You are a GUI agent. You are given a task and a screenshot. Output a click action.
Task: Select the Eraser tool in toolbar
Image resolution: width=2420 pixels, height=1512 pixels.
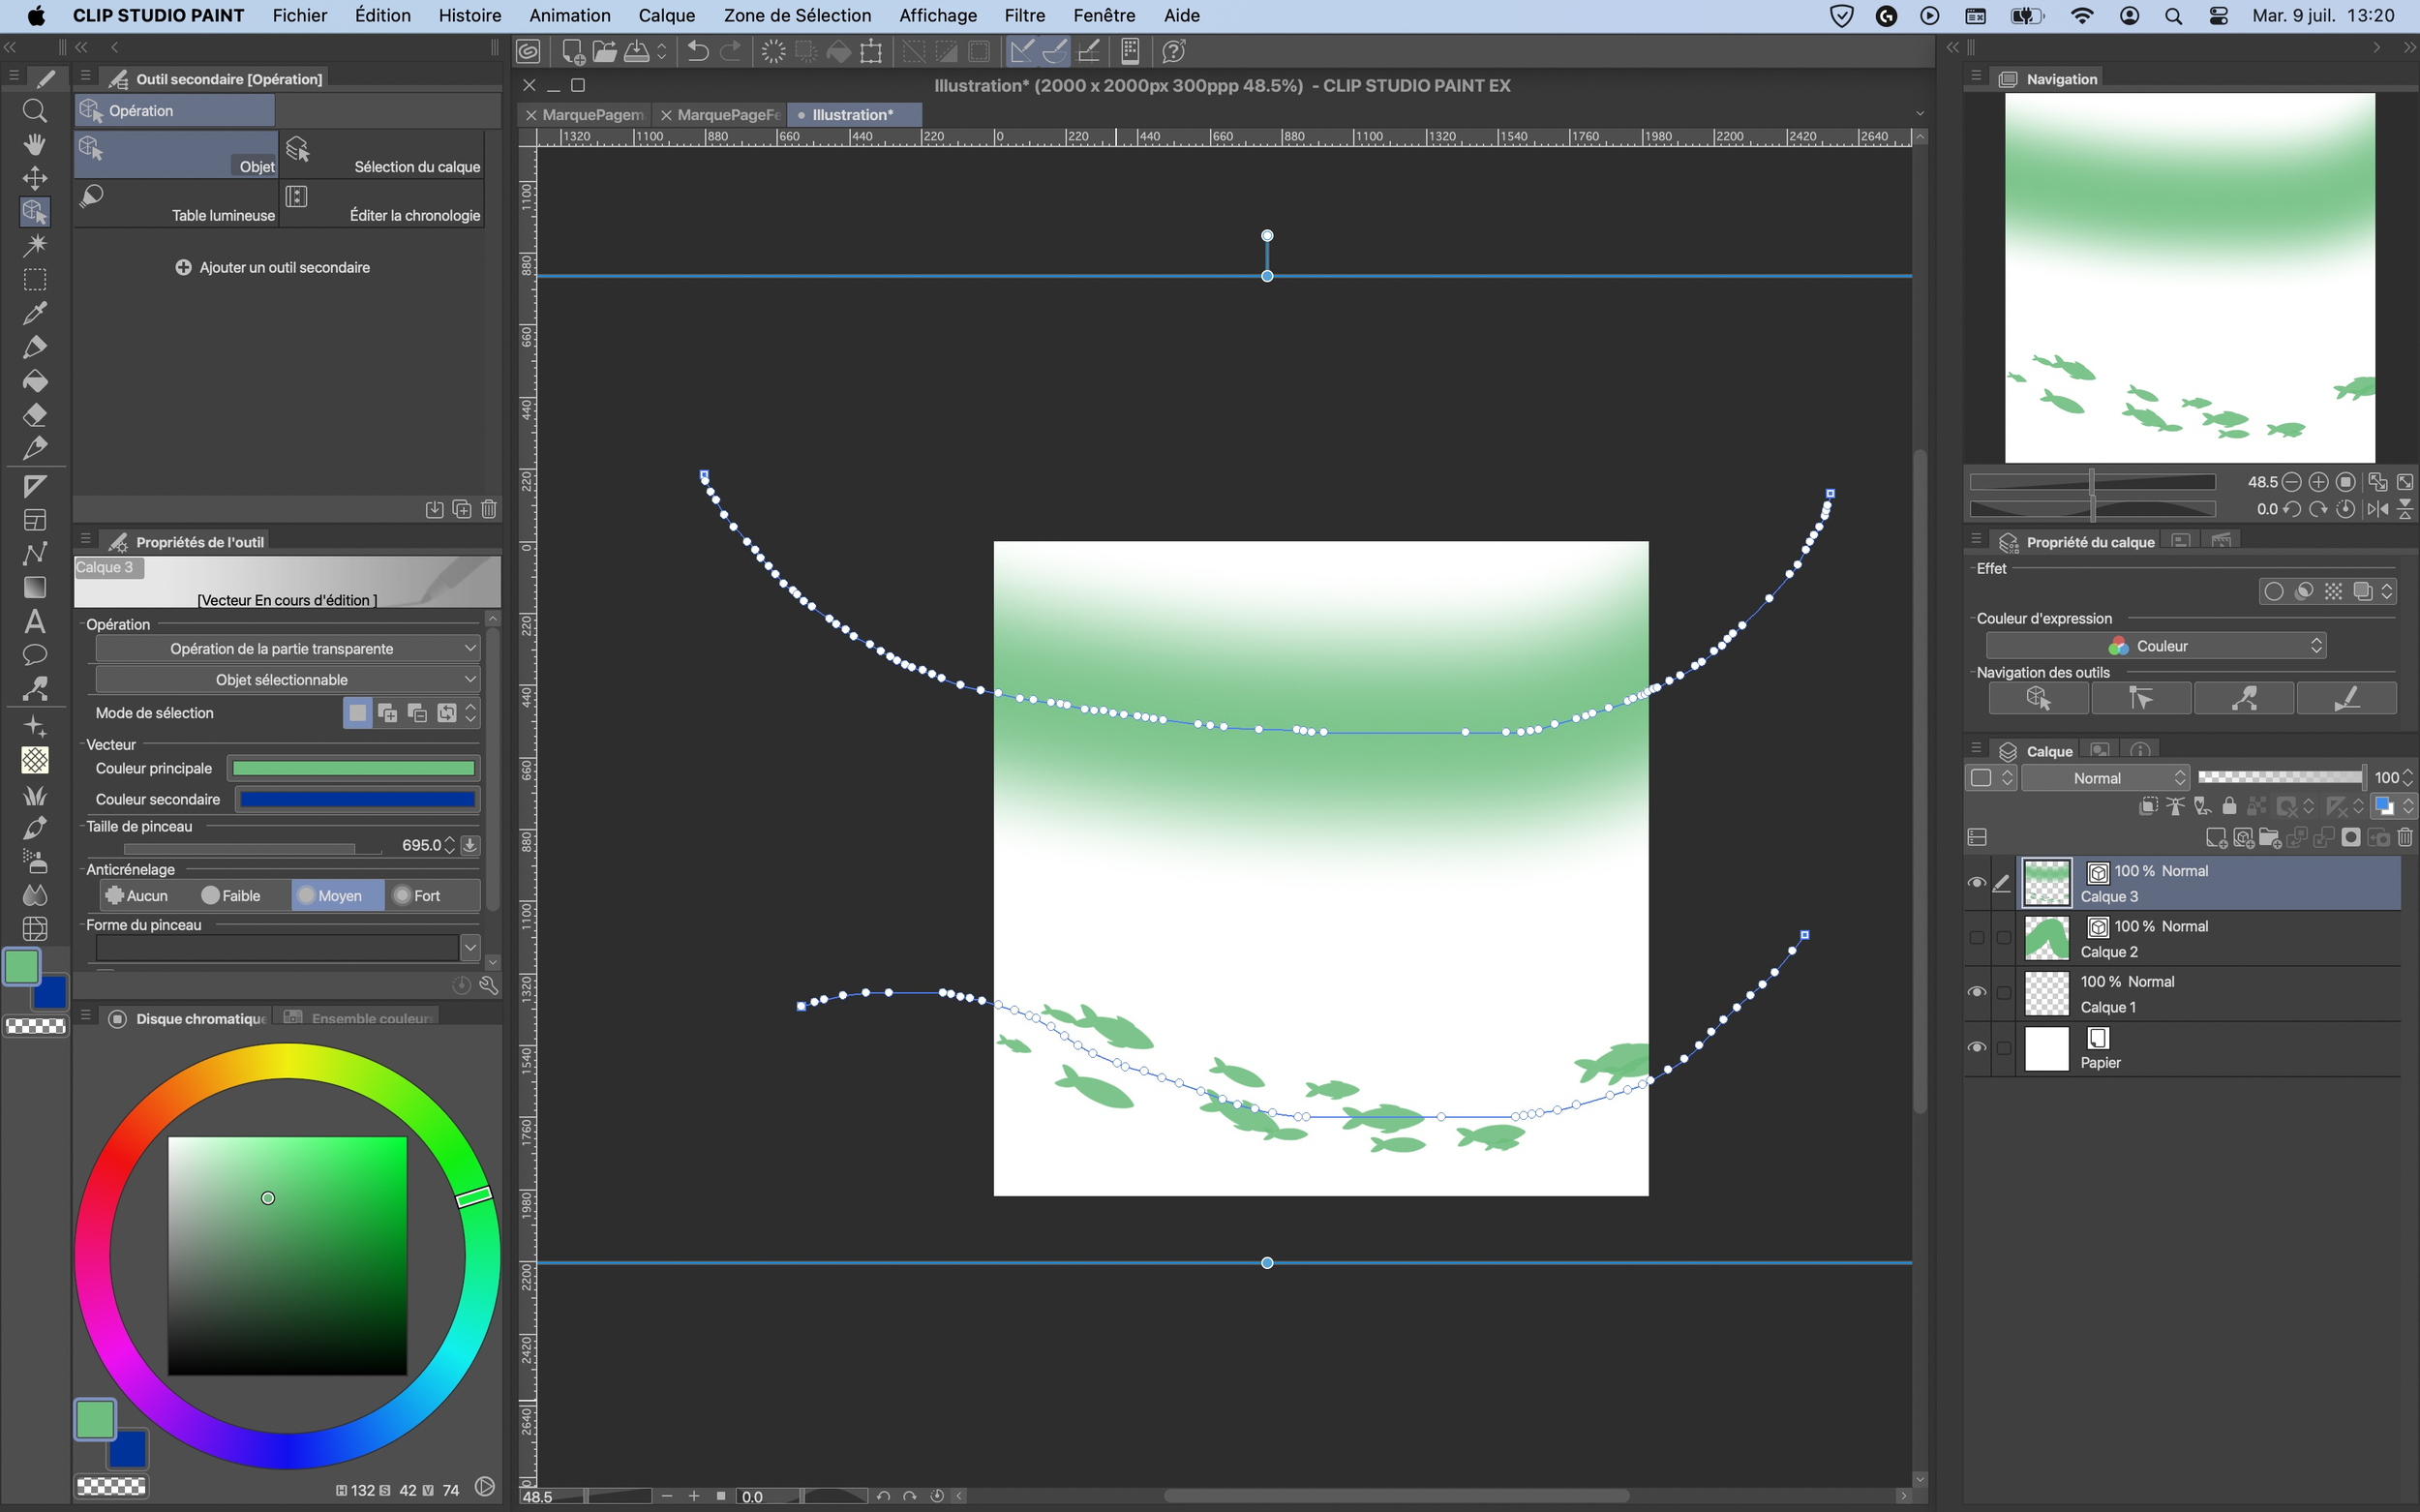[x=34, y=415]
